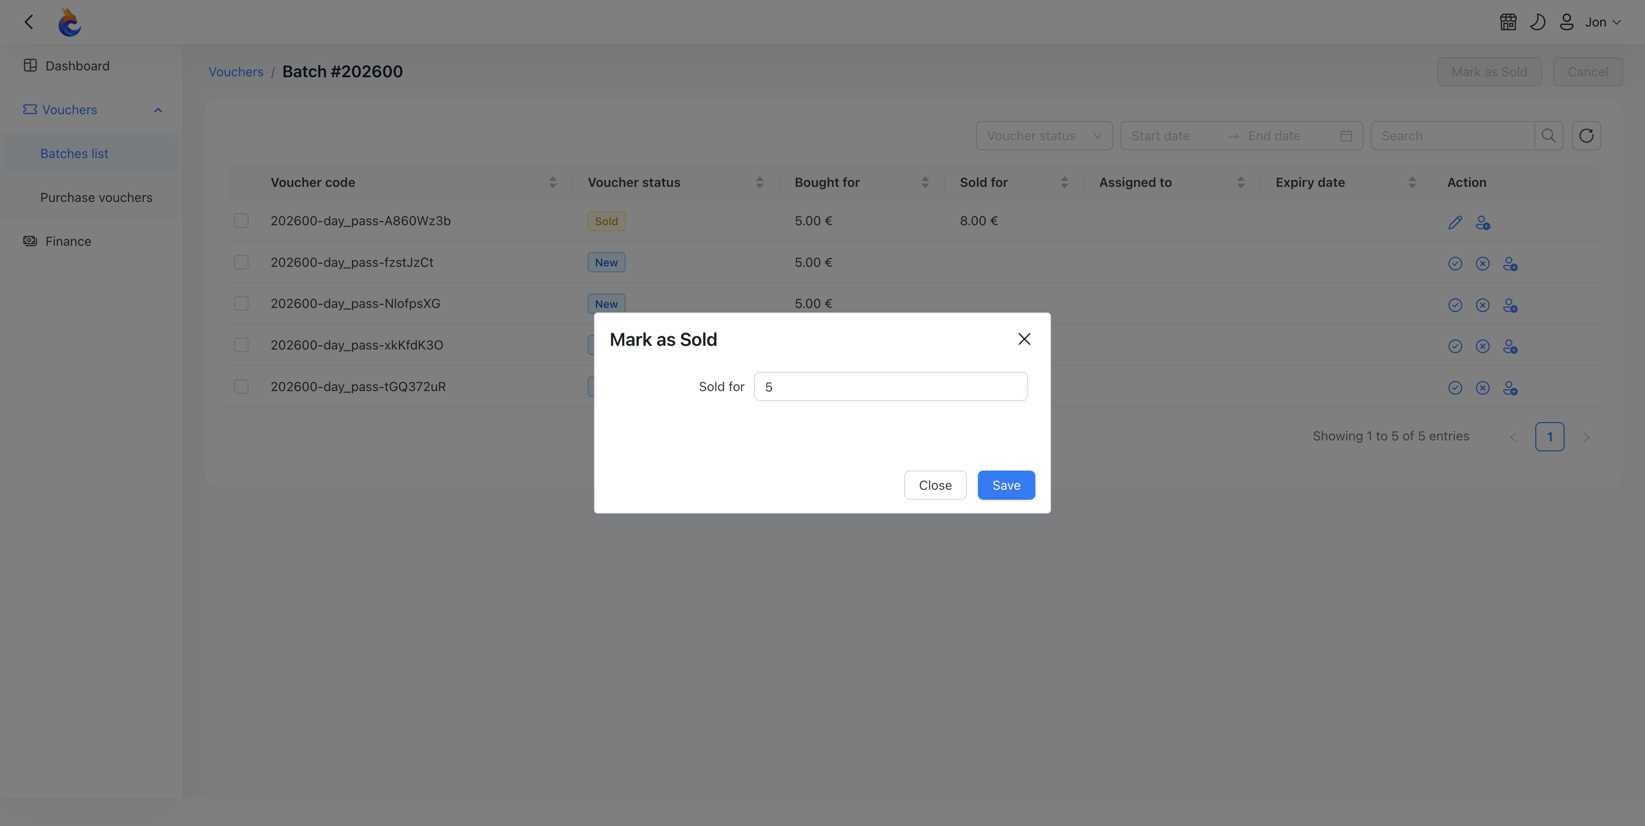This screenshot has width=1645, height=826.
Task: Go back using the back arrow icon
Action: (x=29, y=22)
